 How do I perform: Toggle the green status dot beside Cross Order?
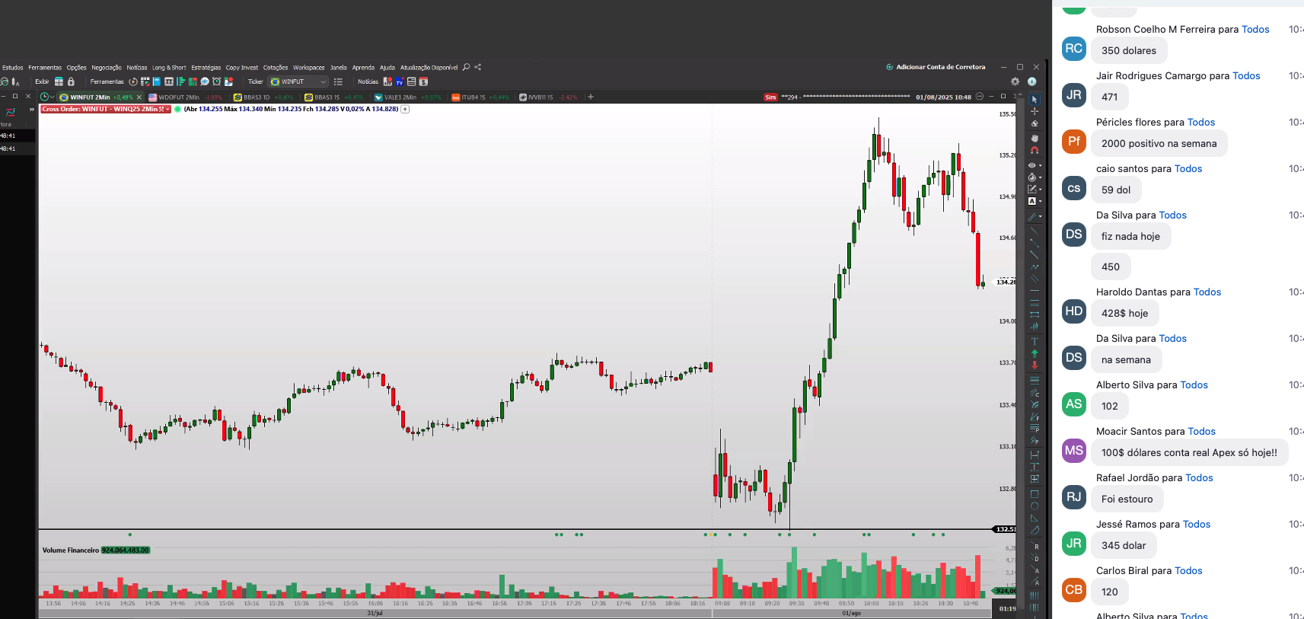click(x=177, y=109)
